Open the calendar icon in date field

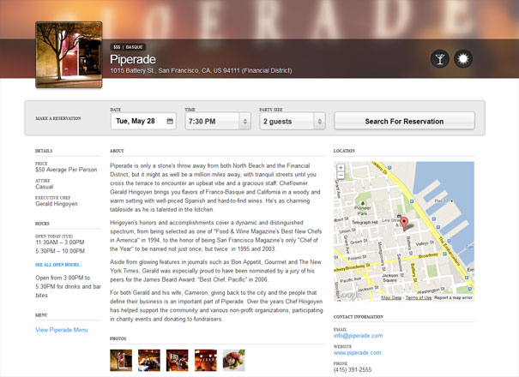(170, 121)
